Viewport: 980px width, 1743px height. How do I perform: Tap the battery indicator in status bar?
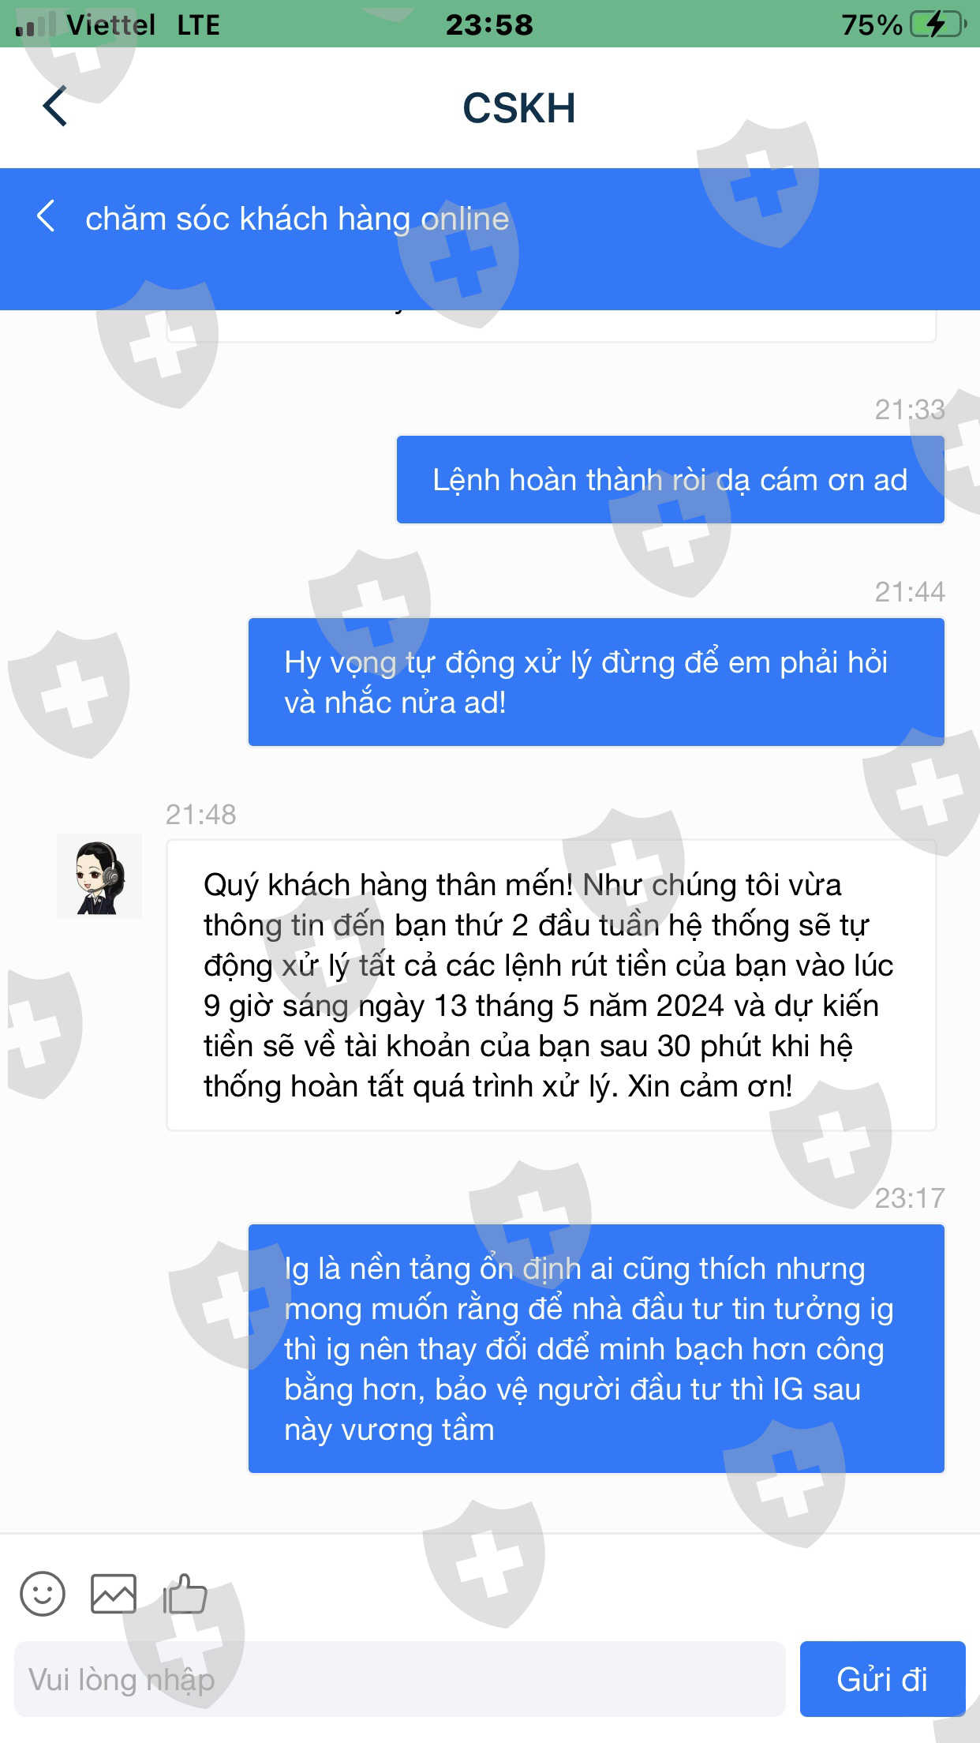(938, 24)
